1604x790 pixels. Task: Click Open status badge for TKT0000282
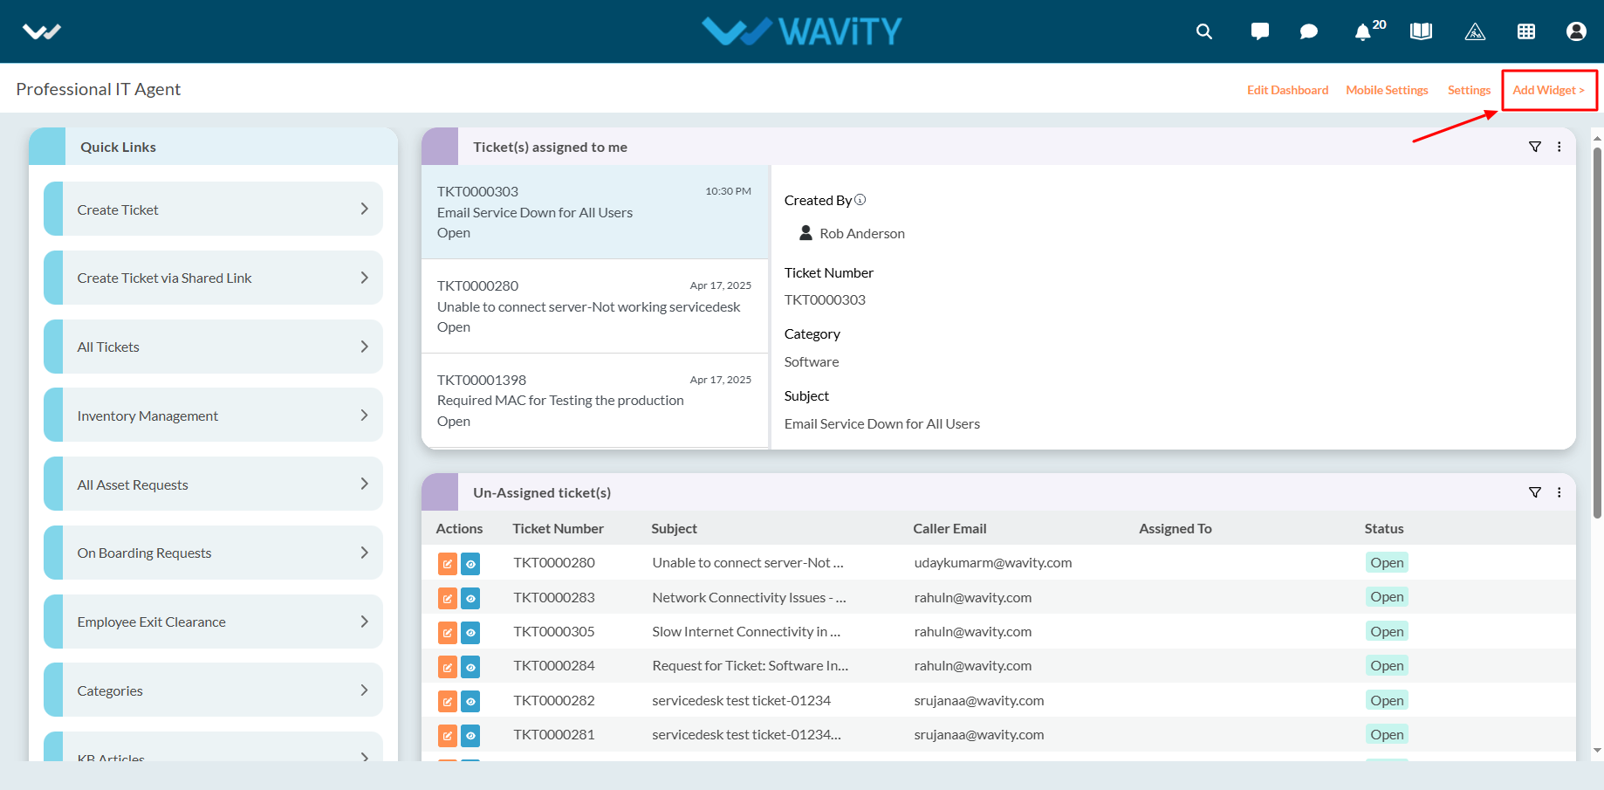tap(1387, 700)
